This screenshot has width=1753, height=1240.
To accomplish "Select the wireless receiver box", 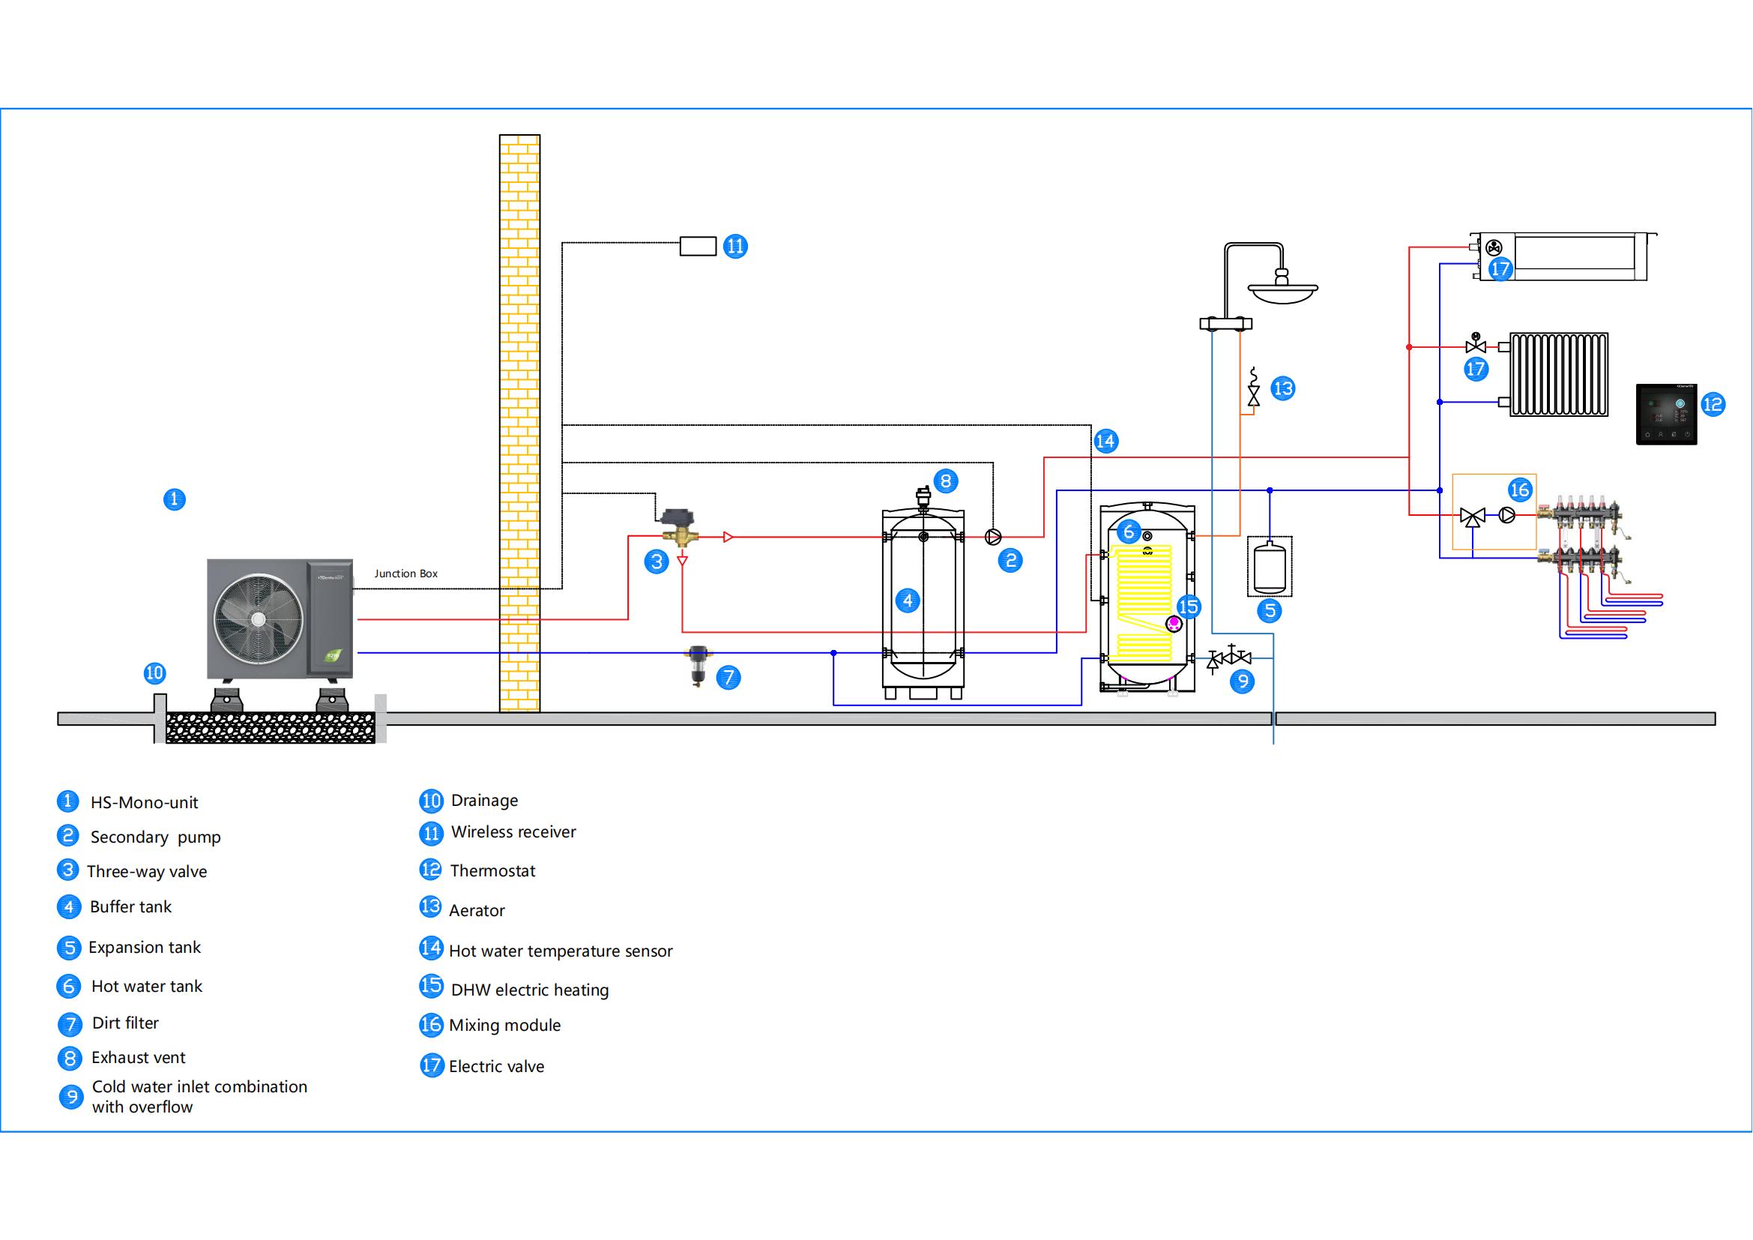I will tap(698, 246).
